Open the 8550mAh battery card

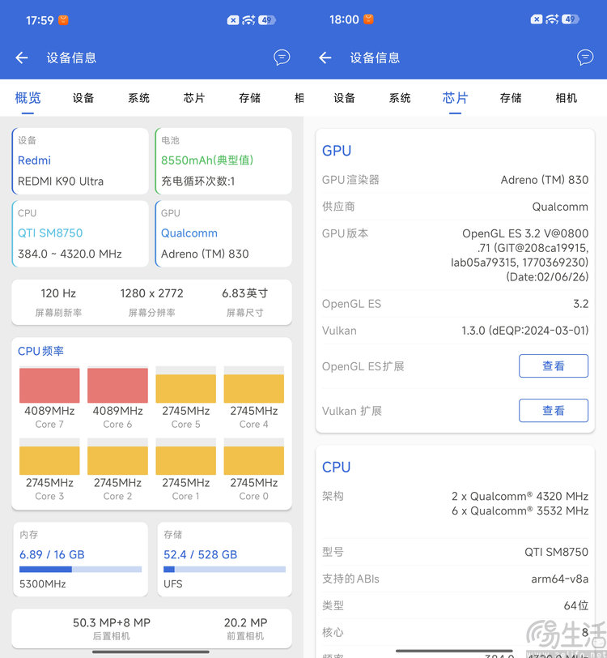tap(223, 161)
